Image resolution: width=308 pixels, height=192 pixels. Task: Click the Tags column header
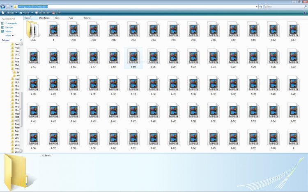61,18
